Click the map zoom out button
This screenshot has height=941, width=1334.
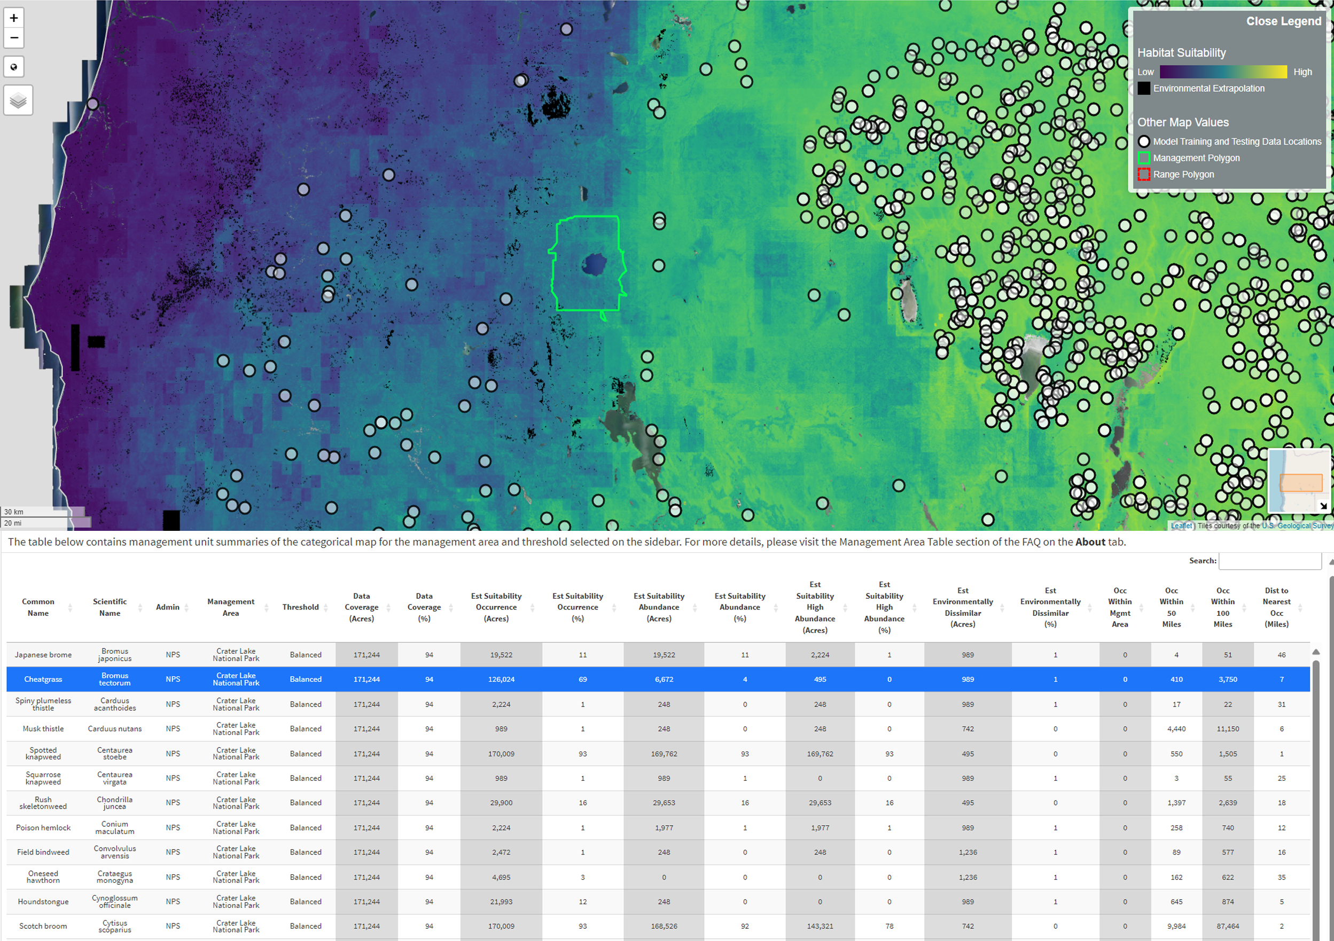(x=14, y=38)
